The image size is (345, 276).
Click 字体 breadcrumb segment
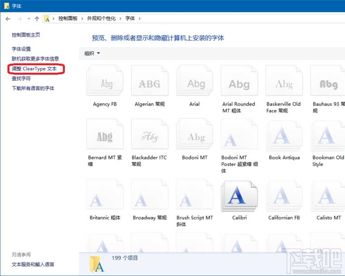pos(130,19)
